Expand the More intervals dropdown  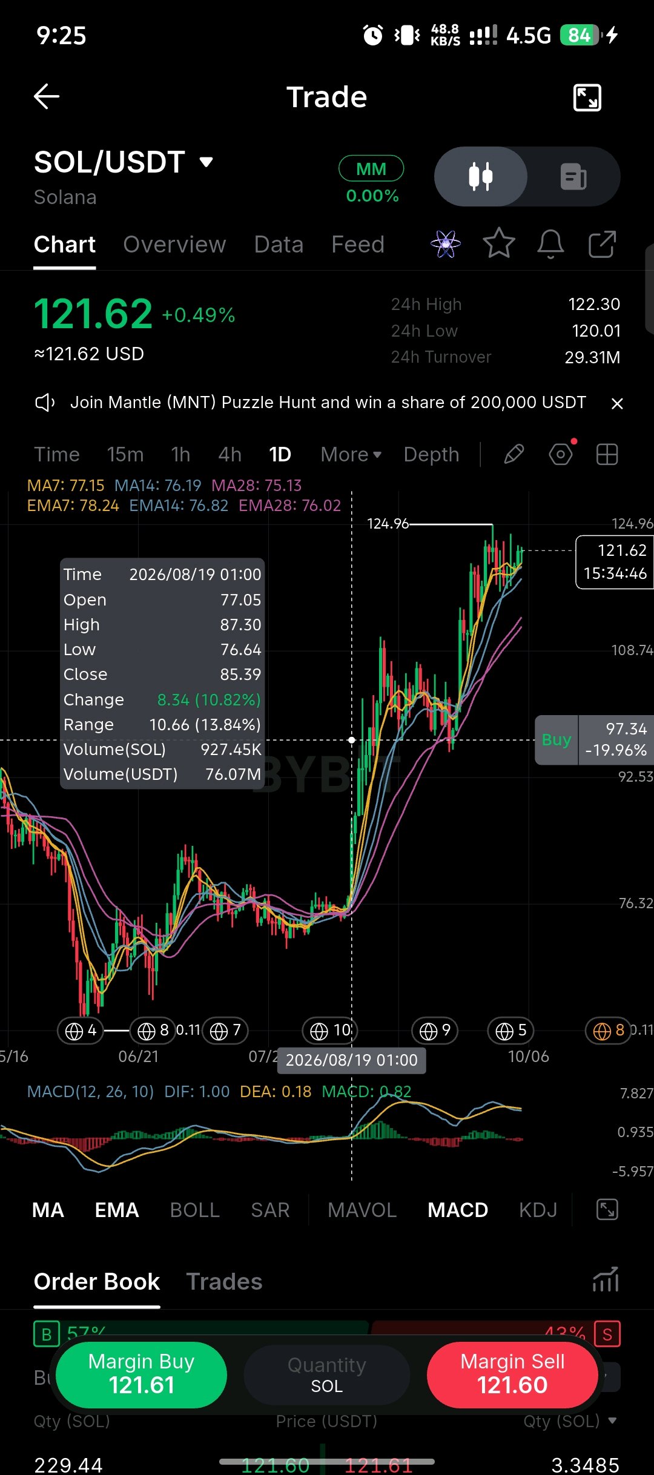coord(351,455)
